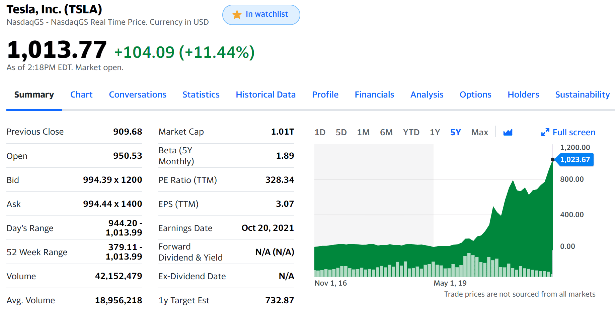This screenshot has width=615, height=315.
Task: Switch to the Analysis tab
Action: point(427,95)
